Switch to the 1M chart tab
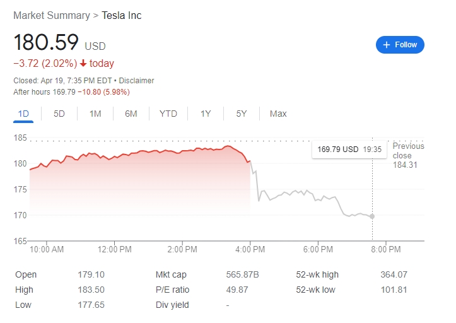Screen dimensions: 456x323 (95, 114)
